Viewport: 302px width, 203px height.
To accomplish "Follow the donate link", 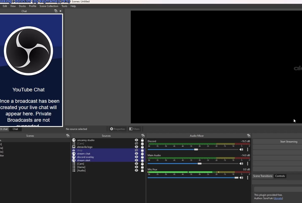I will pyautogui.click(x=278, y=198).
